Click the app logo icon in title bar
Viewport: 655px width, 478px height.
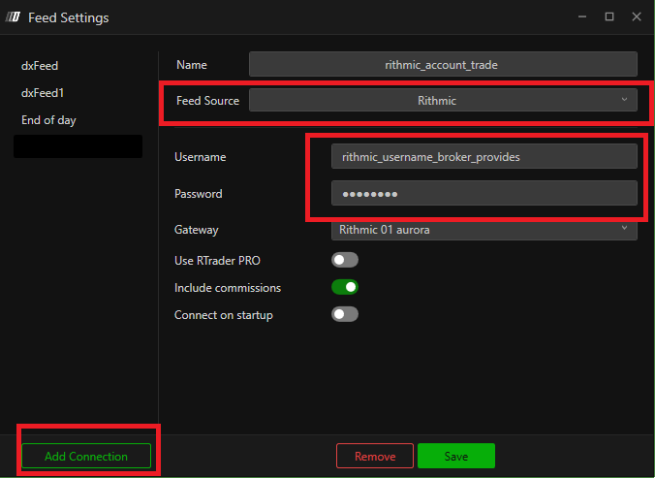[13, 17]
